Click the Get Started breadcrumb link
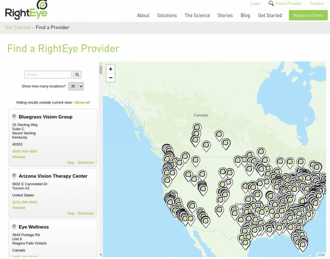330x259 pixels. tap(18, 27)
